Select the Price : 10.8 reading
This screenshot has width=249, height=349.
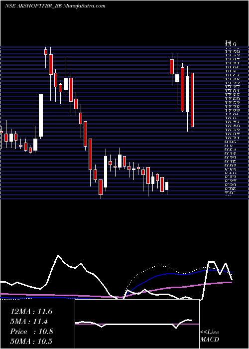coord(31,332)
